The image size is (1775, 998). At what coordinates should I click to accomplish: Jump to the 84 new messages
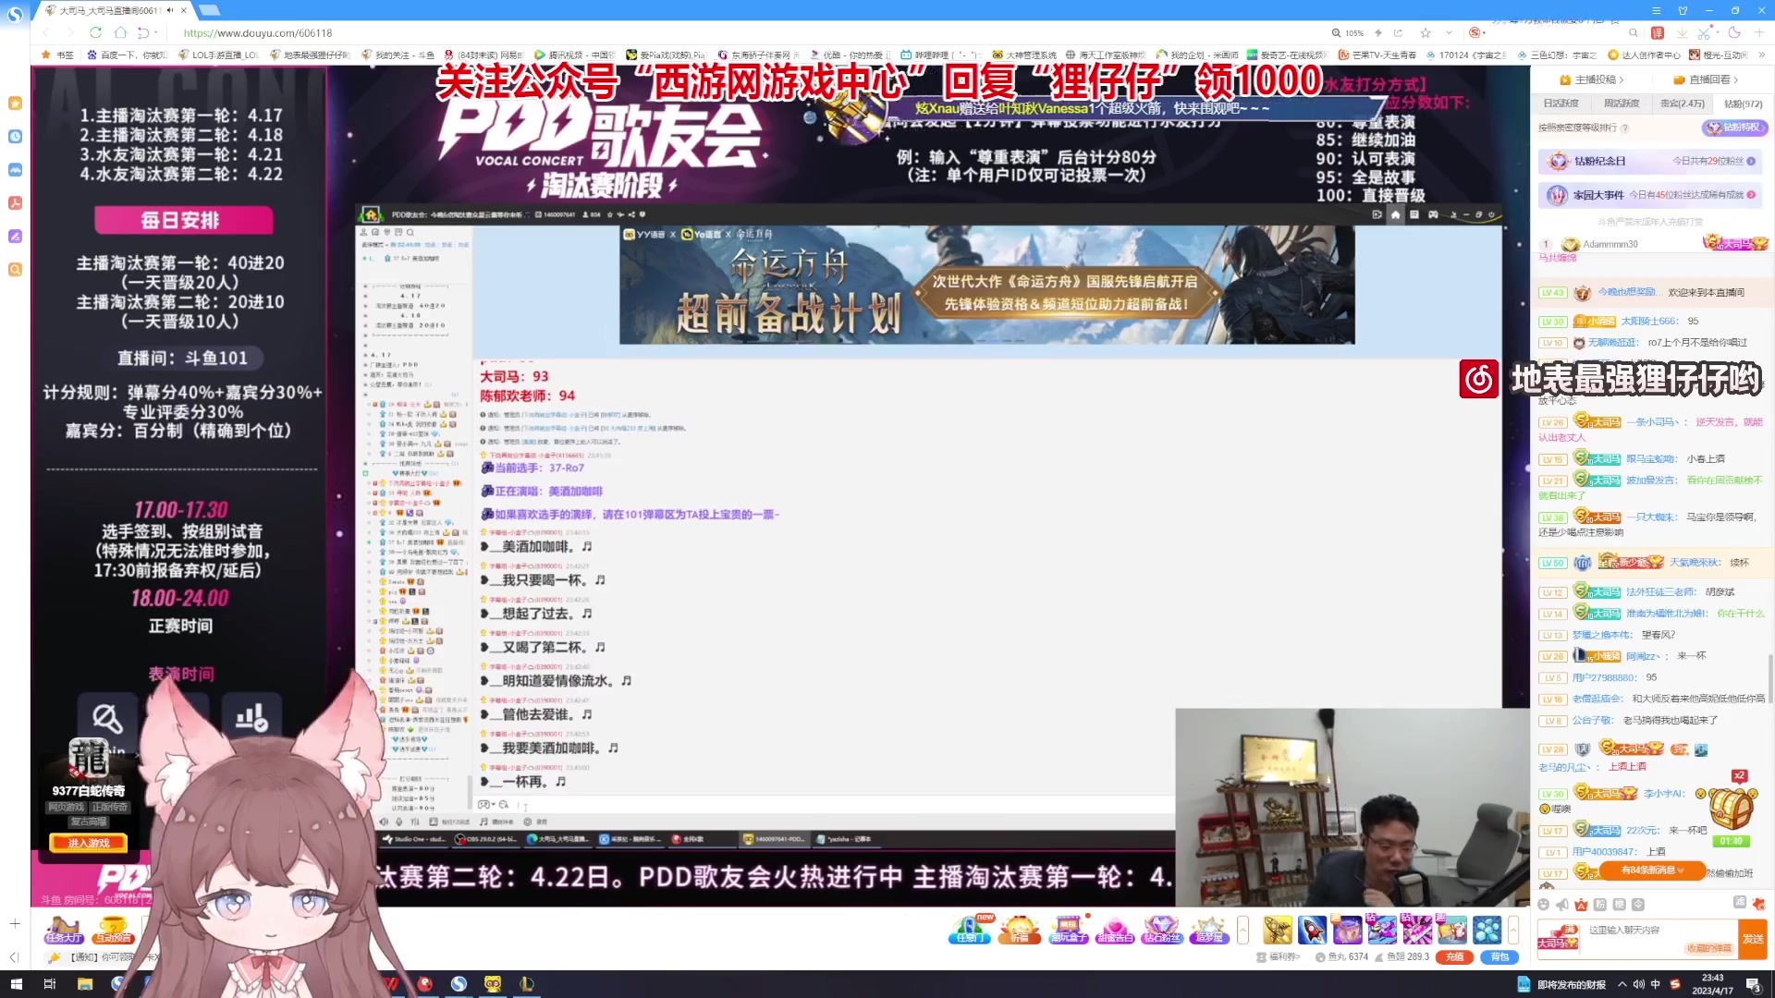1652,870
